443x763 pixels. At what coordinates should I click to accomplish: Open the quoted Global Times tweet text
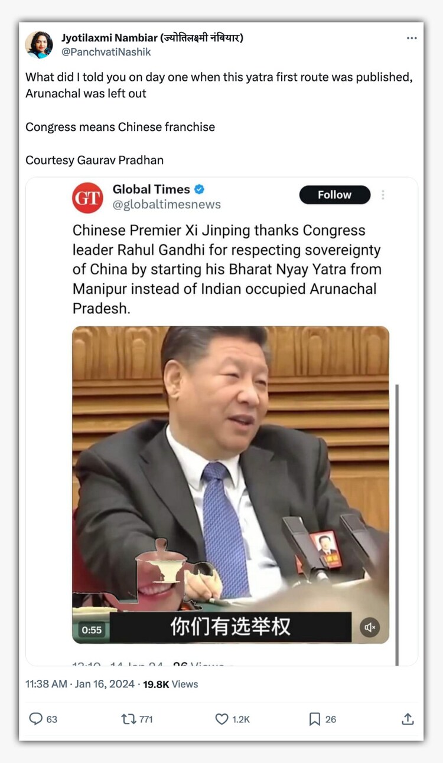click(x=227, y=269)
